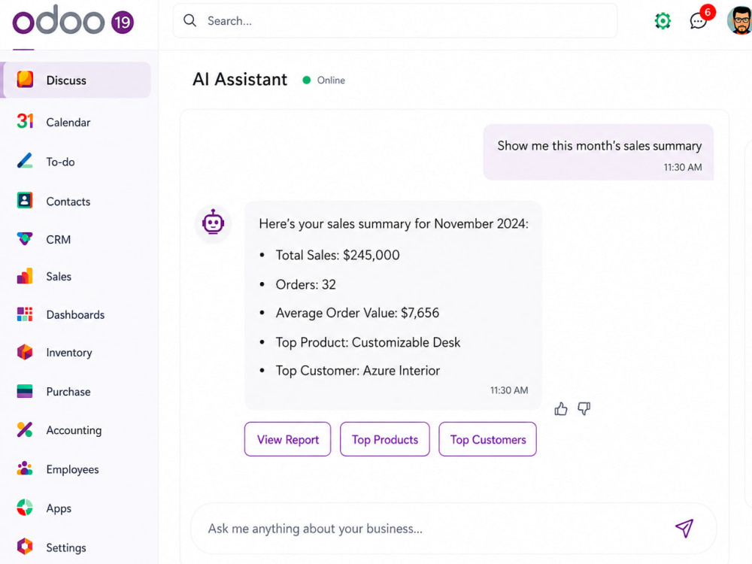Click the Top Products button
This screenshot has width=752, height=564.
(x=384, y=439)
